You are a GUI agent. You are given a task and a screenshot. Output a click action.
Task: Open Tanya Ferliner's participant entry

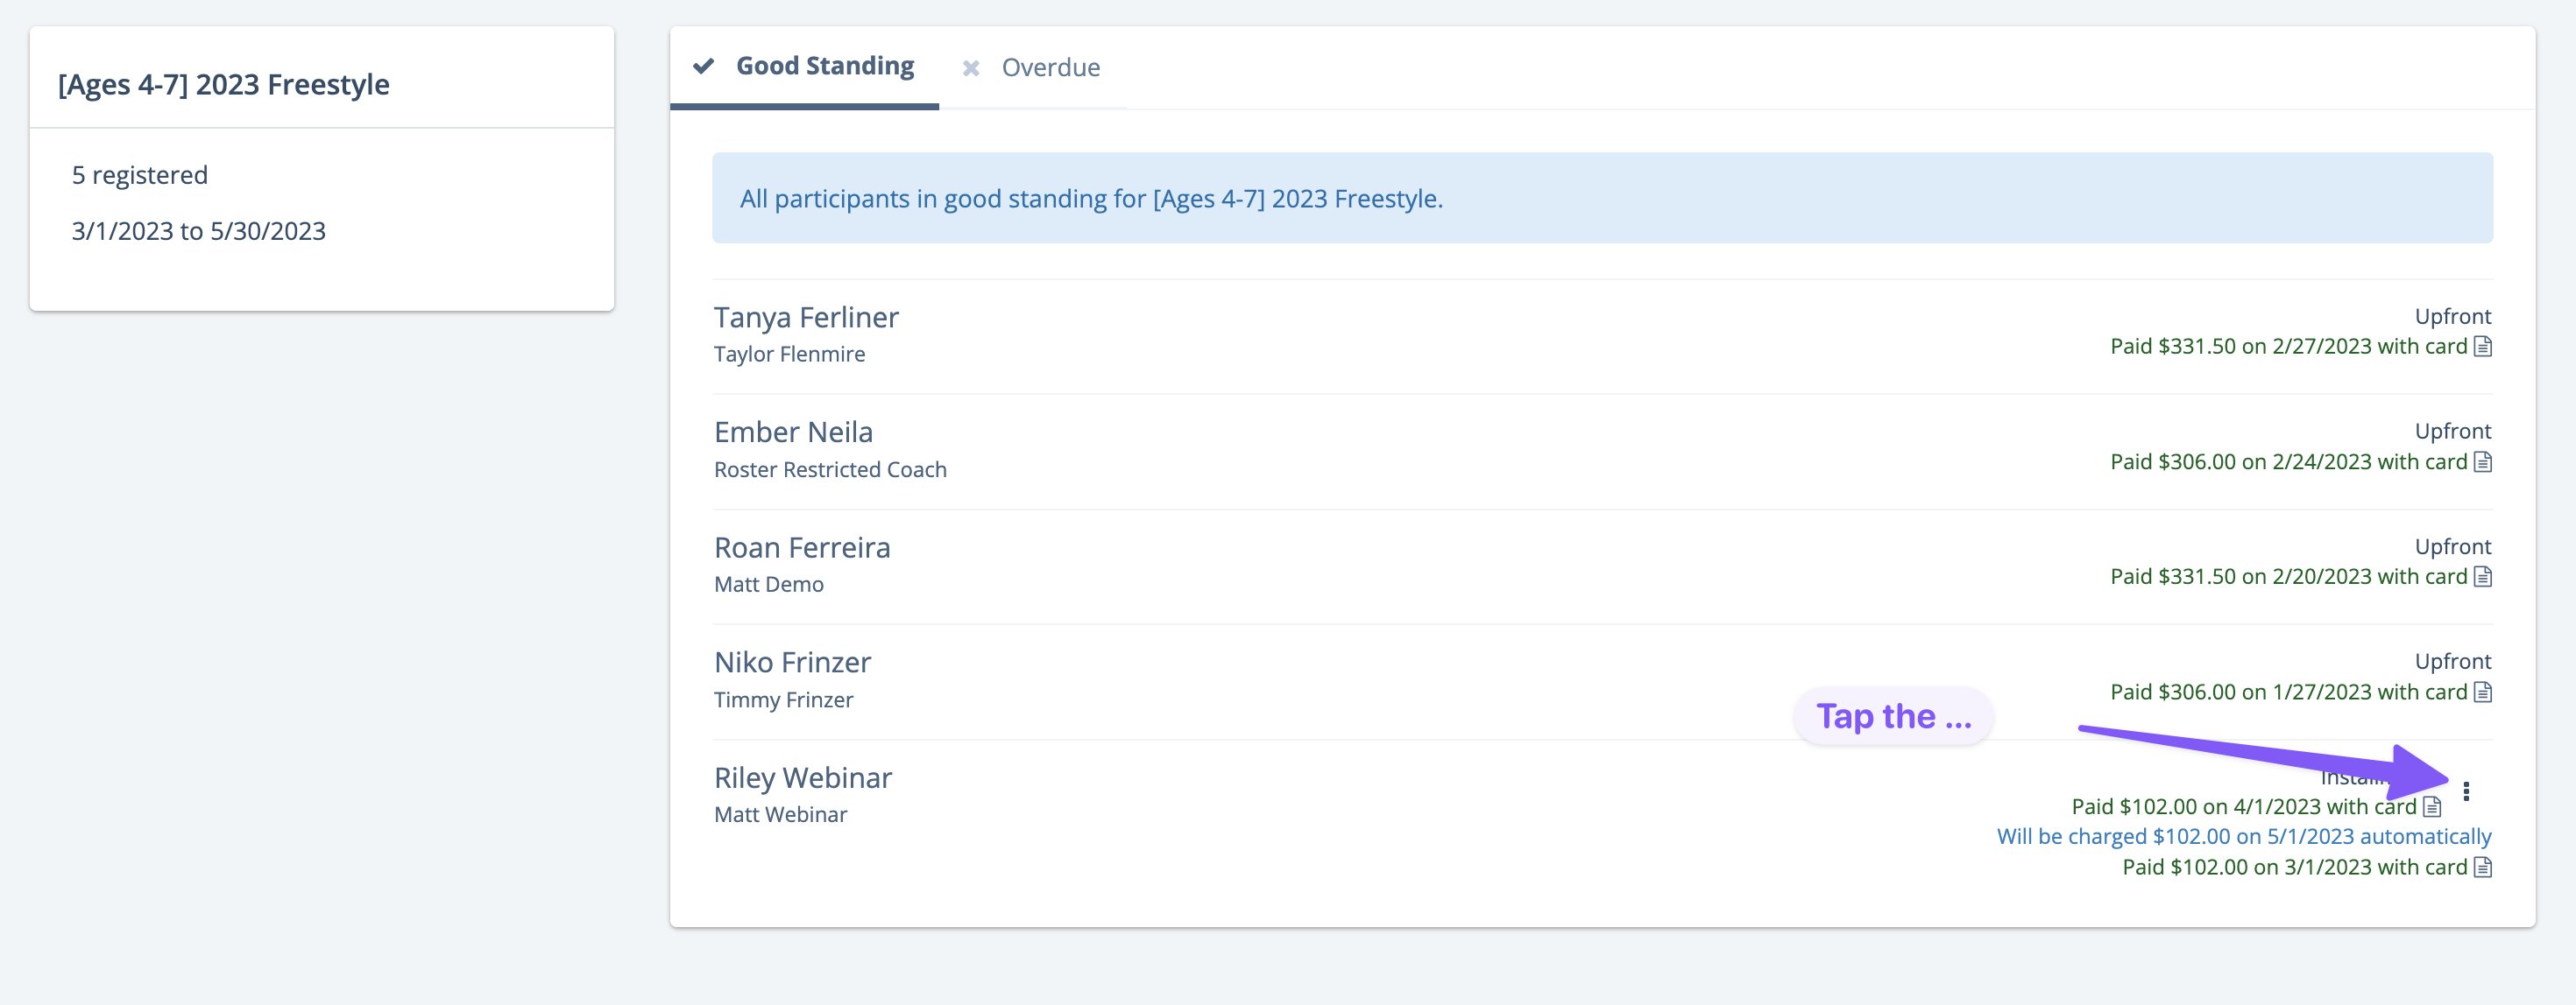pyautogui.click(x=806, y=318)
